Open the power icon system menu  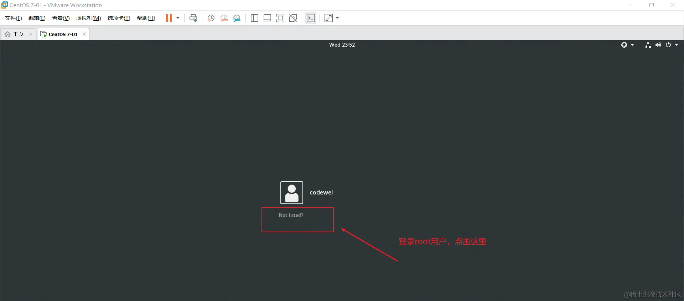pyautogui.click(x=668, y=45)
